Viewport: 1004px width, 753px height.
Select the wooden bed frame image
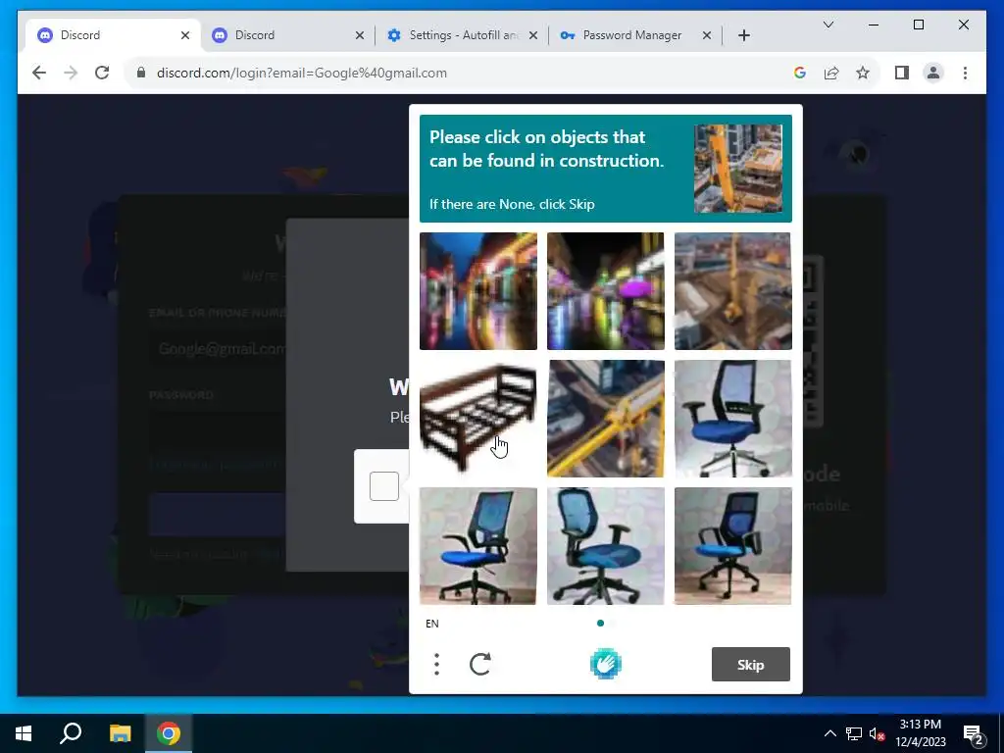(478, 418)
